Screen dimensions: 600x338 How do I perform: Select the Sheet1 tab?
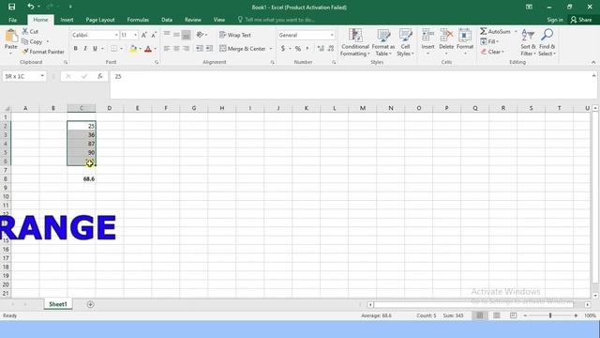point(58,304)
